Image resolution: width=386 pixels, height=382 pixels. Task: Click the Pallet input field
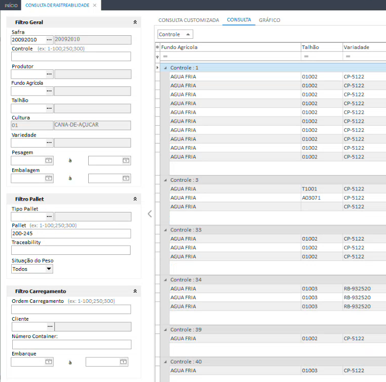click(71, 233)
